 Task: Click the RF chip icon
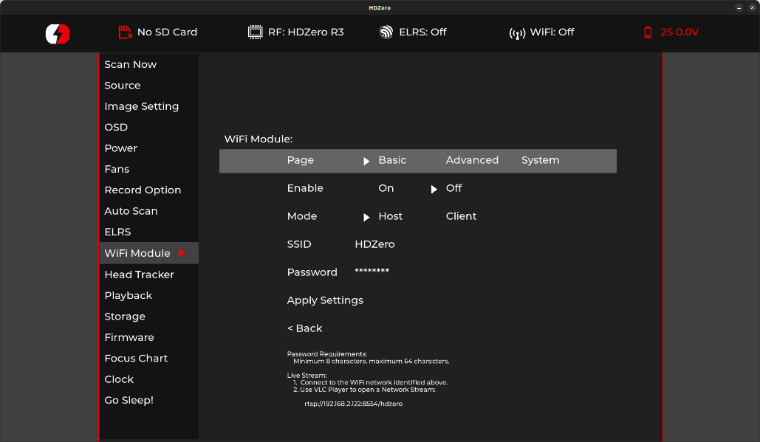click(x=256, y=32)
